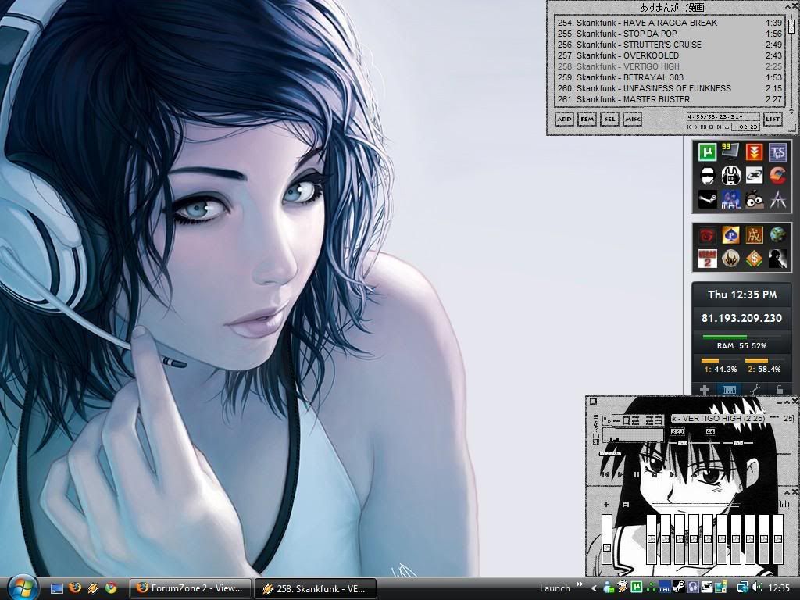Click the playlist vertical scrollbar

click(x=791, y=61)
